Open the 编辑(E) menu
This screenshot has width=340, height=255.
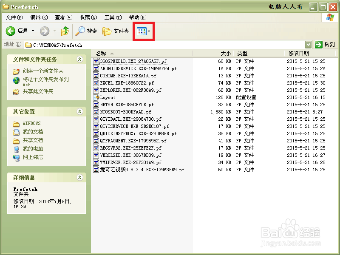pos(39,17)
